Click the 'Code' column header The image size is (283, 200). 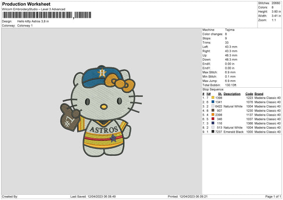click(249, 94)
